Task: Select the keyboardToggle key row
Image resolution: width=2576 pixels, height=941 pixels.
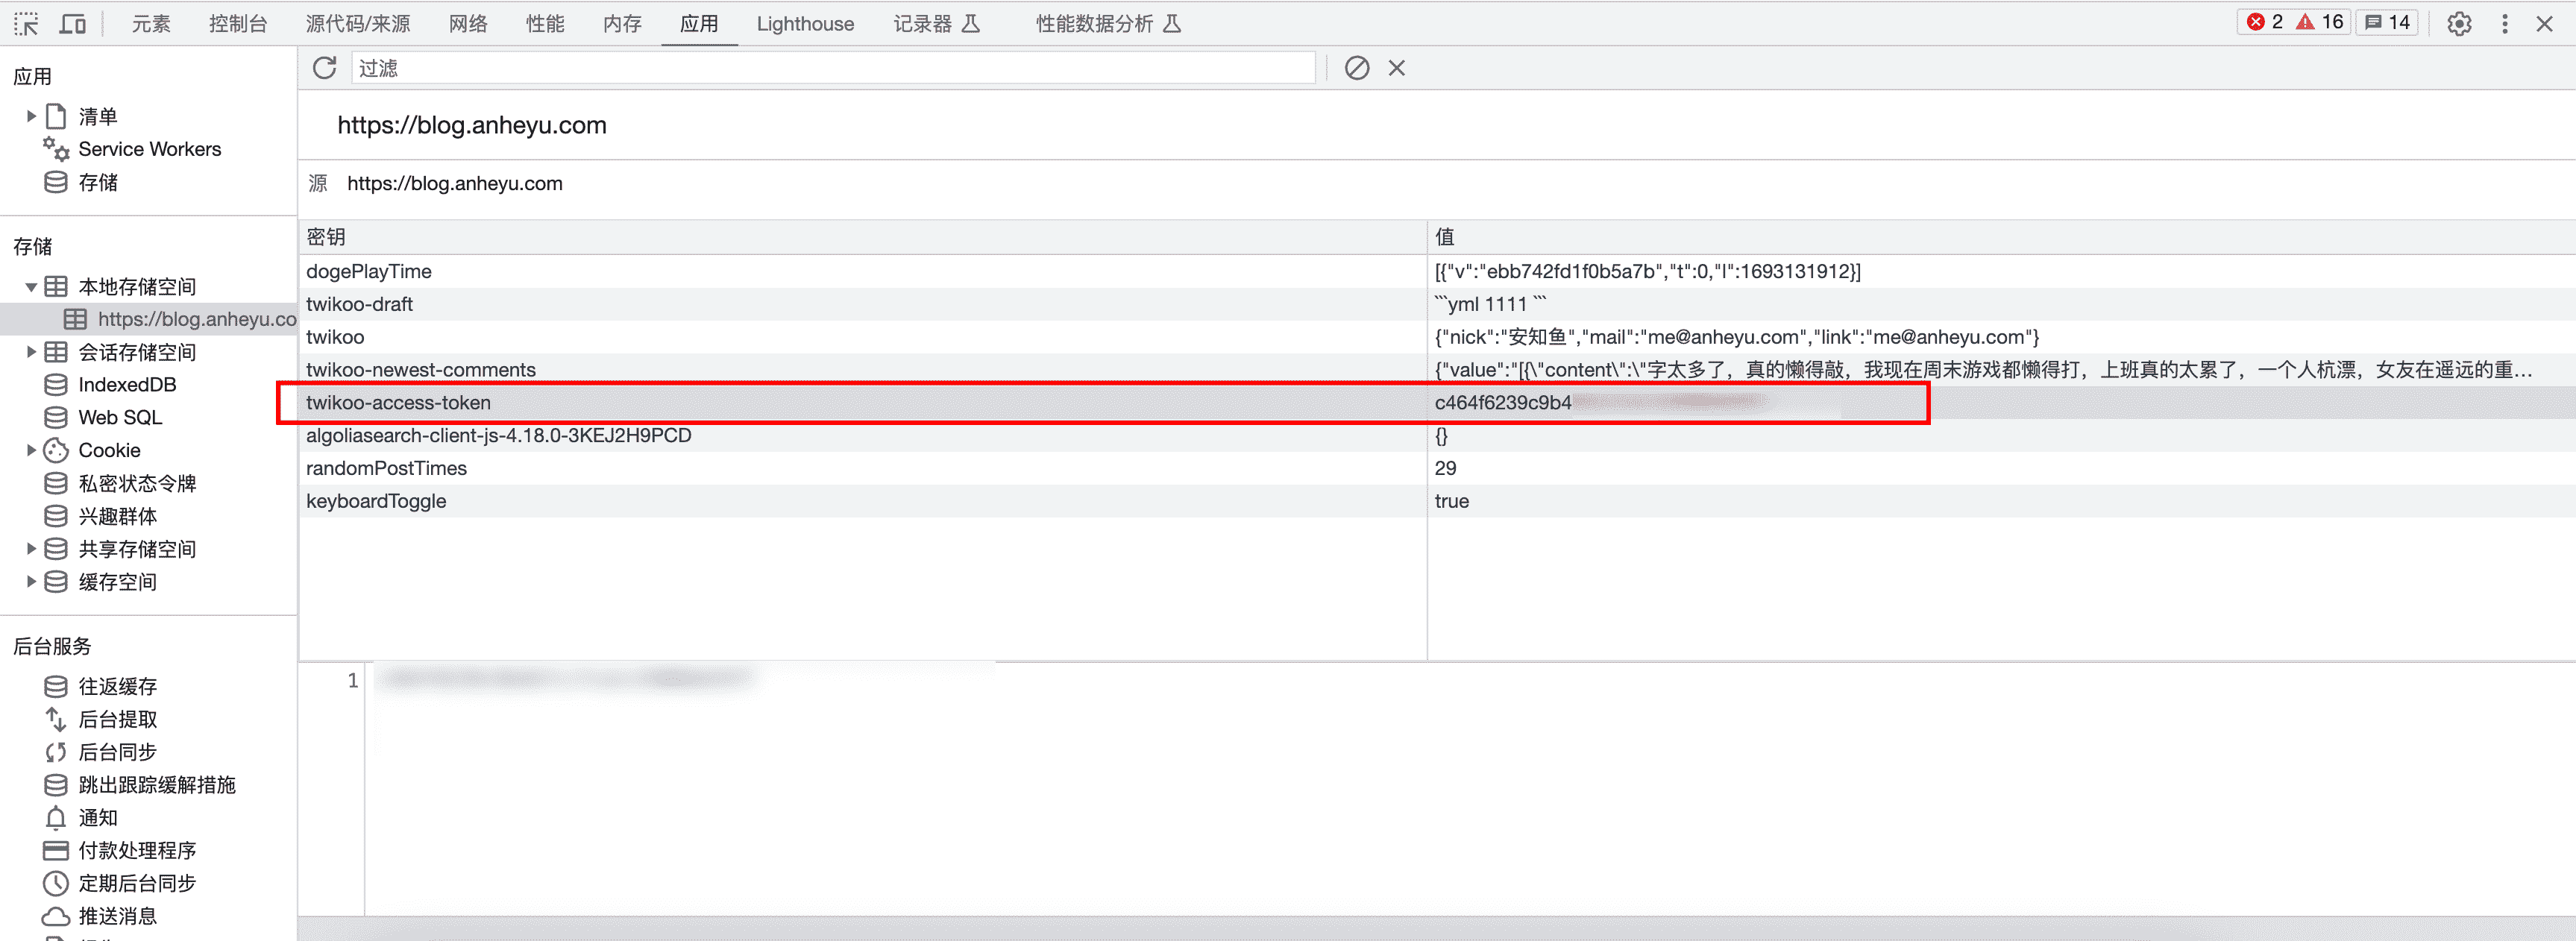Action: click(x=862, y=502)
